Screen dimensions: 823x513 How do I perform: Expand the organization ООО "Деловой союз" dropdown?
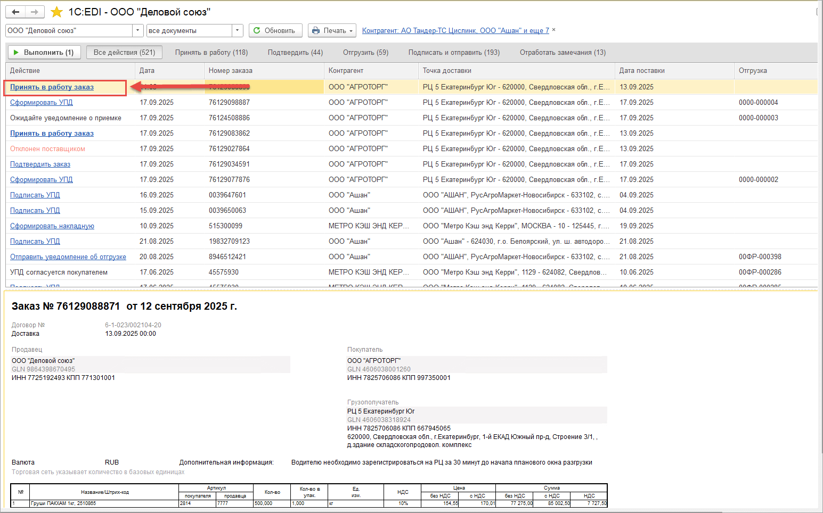pyautogui.click(x=137, y=30)
